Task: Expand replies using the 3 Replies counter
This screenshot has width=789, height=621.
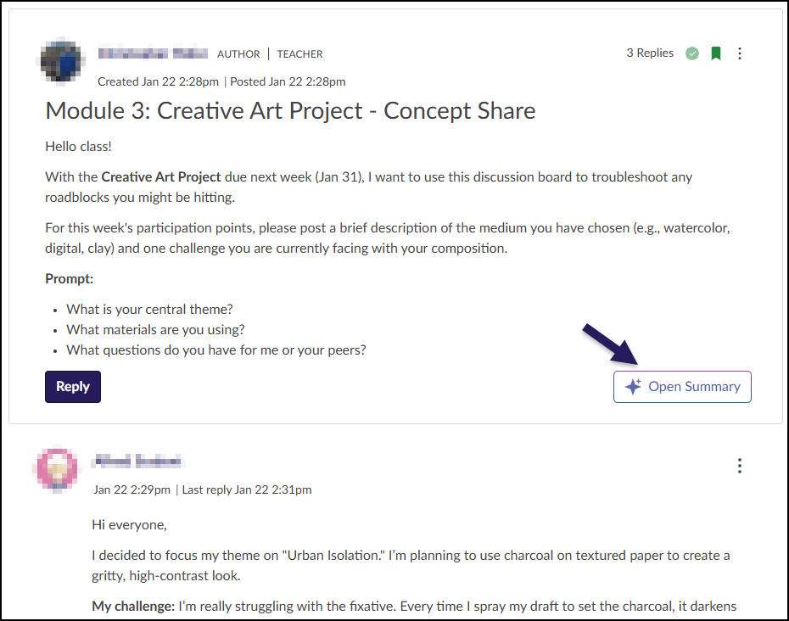Action: pyautogui.click(x=650, y=53)
